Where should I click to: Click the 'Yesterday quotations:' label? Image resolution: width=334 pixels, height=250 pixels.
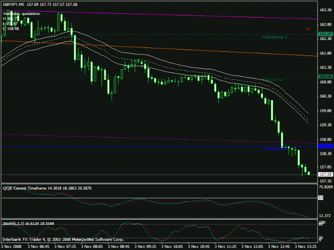coord(21,14)
